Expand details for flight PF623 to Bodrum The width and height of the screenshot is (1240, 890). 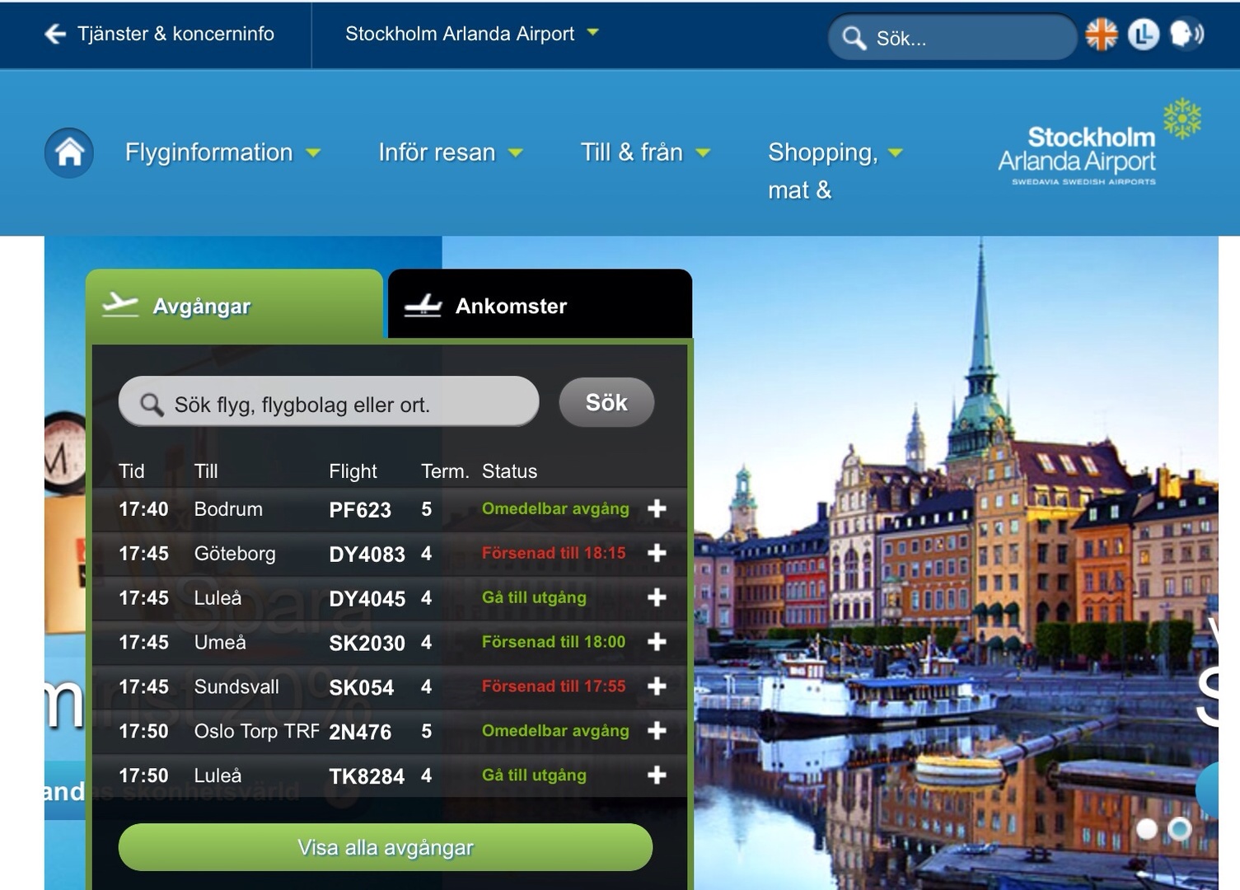(657, 509)
